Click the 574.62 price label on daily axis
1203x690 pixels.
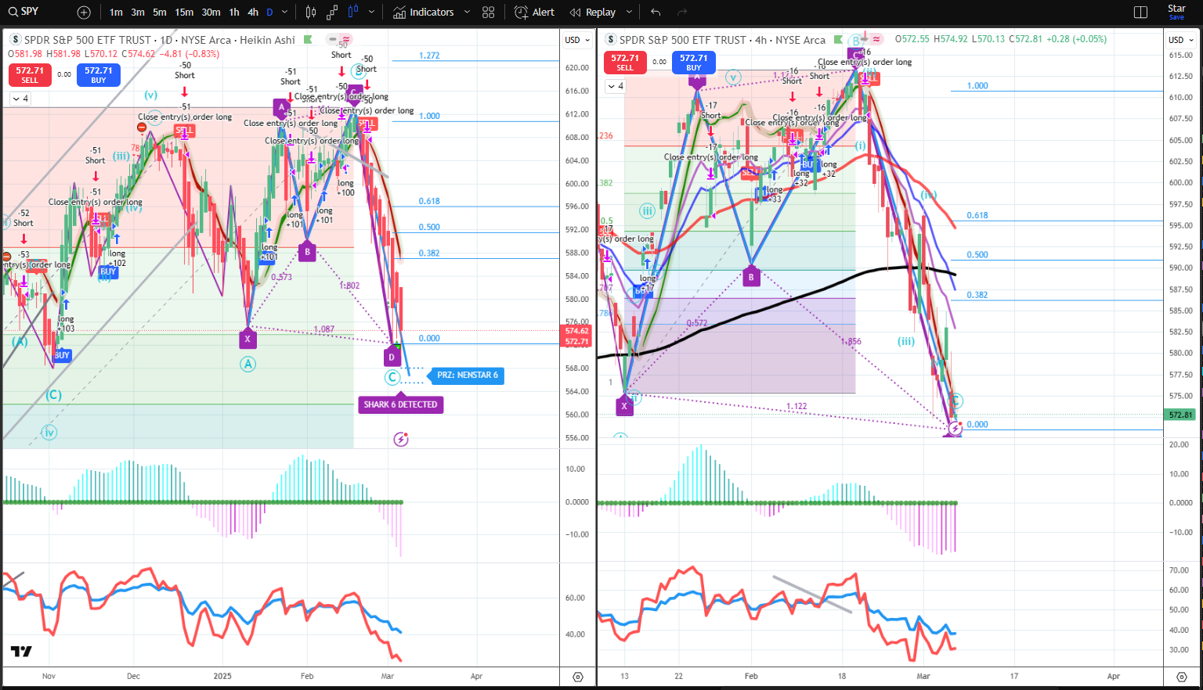(x=577, y=331)
